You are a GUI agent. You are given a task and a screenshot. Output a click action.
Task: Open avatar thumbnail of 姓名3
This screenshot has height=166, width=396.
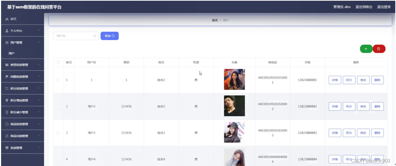[x=234, y=132]
